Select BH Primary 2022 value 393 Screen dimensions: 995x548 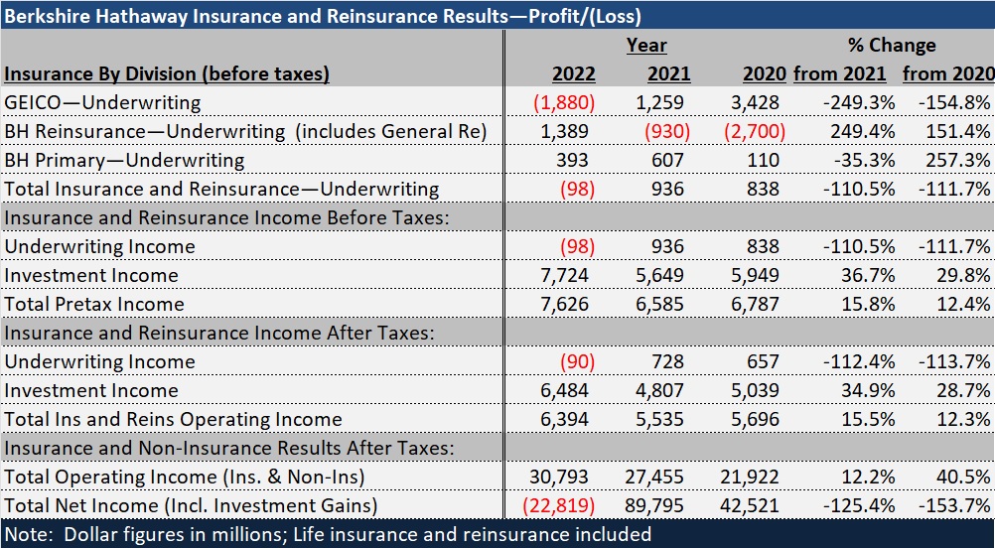(x=573, y=160)
